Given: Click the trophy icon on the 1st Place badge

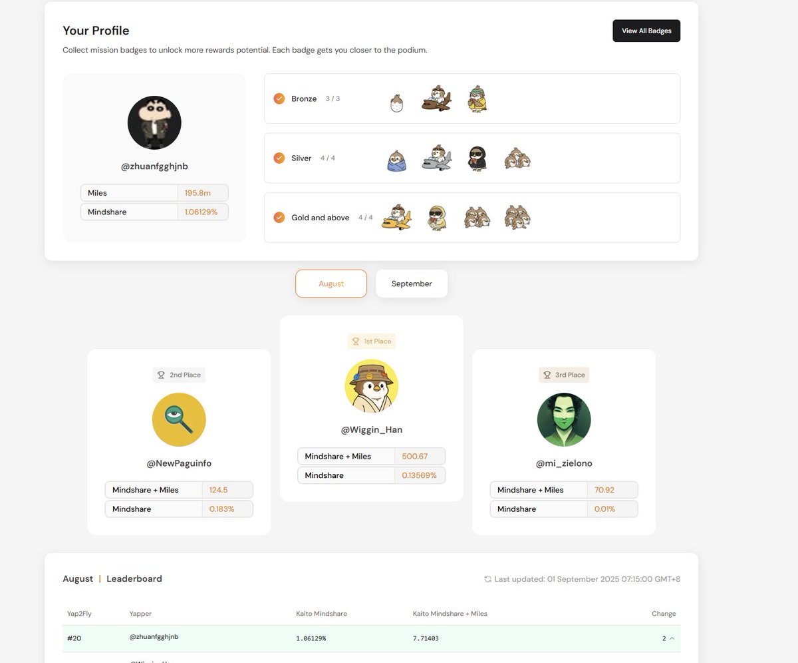Looking at the screenshot, I should click(356, 341).
